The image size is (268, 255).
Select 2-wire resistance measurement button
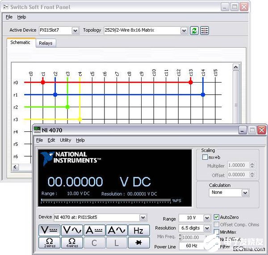[x=49, y=242]
